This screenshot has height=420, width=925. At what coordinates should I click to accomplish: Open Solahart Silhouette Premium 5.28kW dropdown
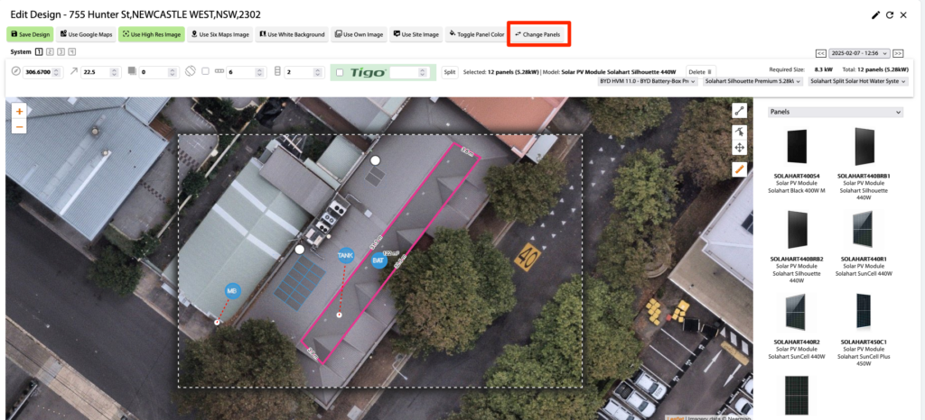pyautogui.click(x=752, y=81)
